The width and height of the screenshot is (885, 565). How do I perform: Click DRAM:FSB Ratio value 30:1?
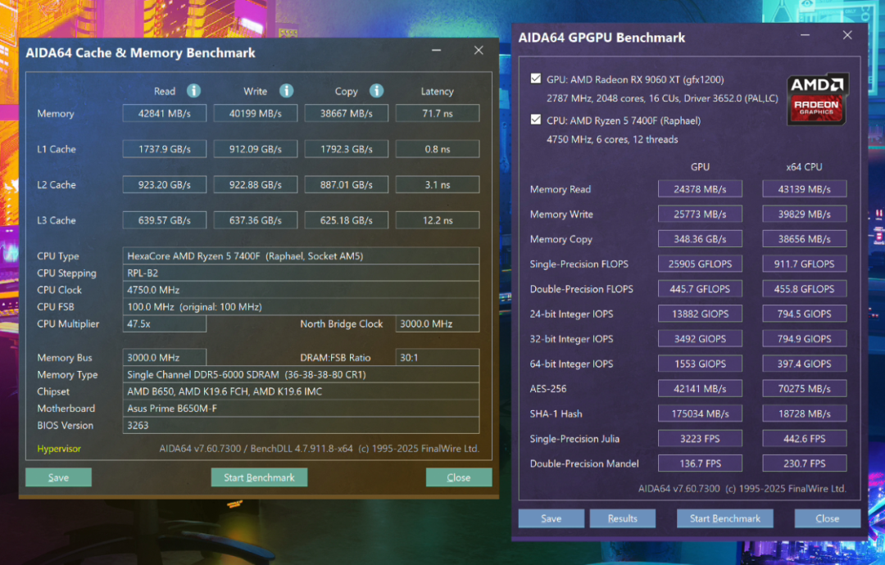click(x=438, y=358)
